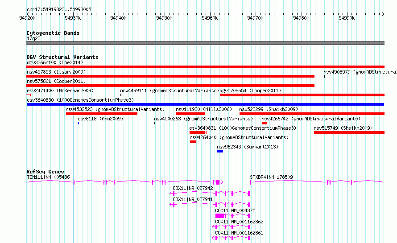Click dgv5708n54 (Cooper2011) variant label
This screenshot has width=397, height=243.
click(250, 91)
